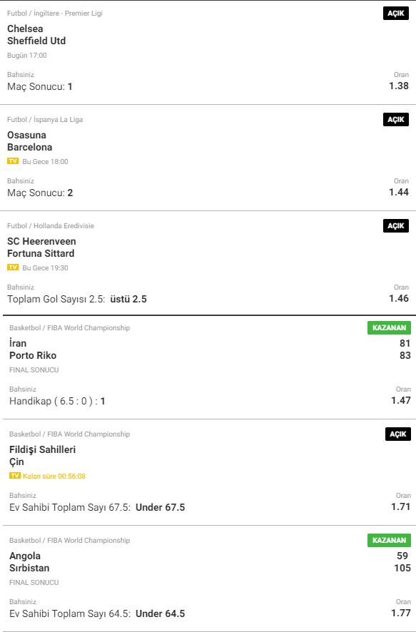The width and height of the screenshot is (416, 632).
Task: Open Futbol / İngiltere - Premier Ligi breadcrumb
Action: [55, 14]
